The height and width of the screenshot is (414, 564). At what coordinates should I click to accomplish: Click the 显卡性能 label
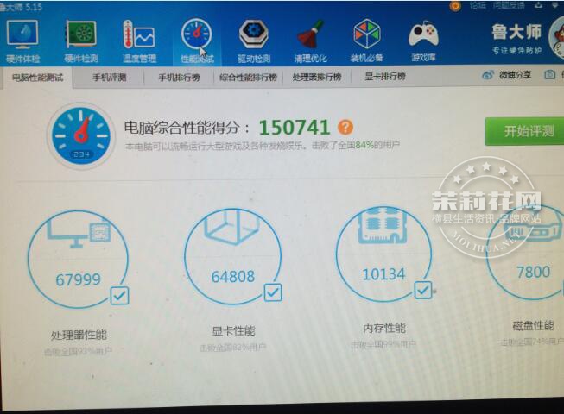click(x=233, y=330)
